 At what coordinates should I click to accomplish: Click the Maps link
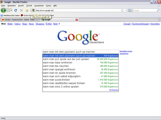25,24
